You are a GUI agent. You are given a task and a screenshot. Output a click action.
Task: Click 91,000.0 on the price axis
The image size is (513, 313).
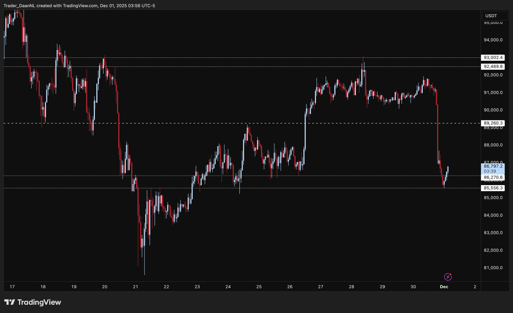tap(493, 93)
